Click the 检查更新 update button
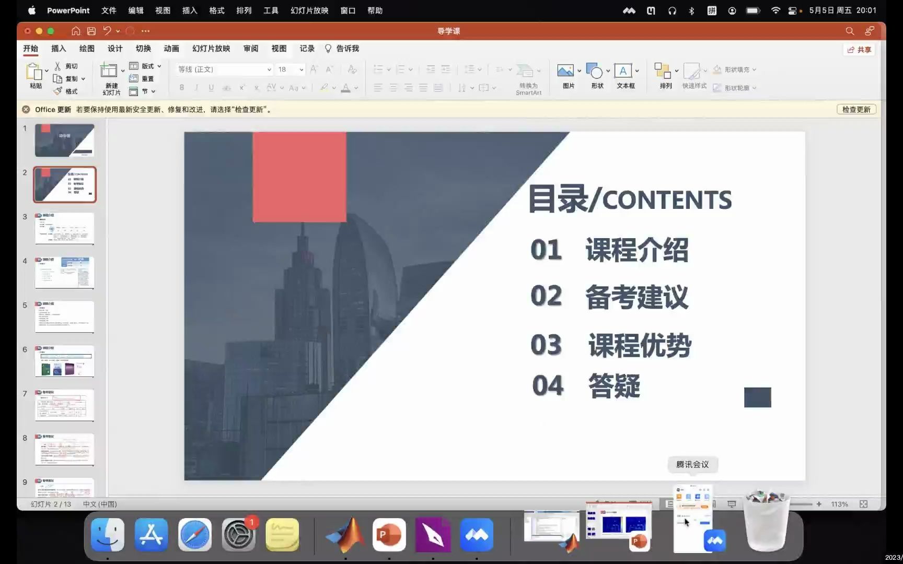Viewport: 903px width, 564px height. tap(856, 109)
